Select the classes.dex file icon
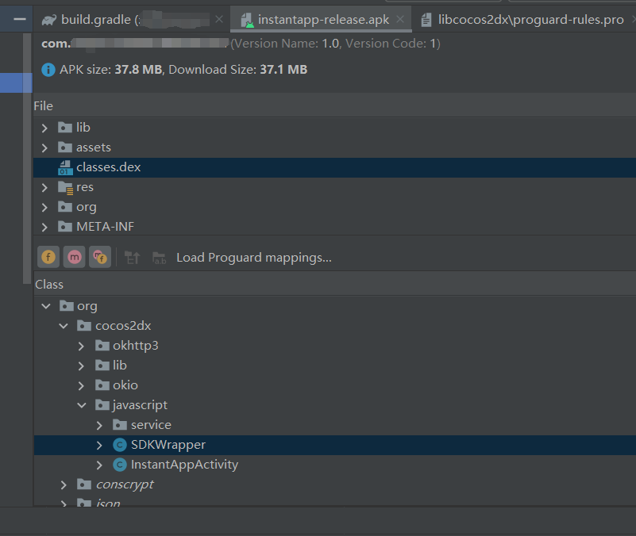 click(x=64, y=167)
